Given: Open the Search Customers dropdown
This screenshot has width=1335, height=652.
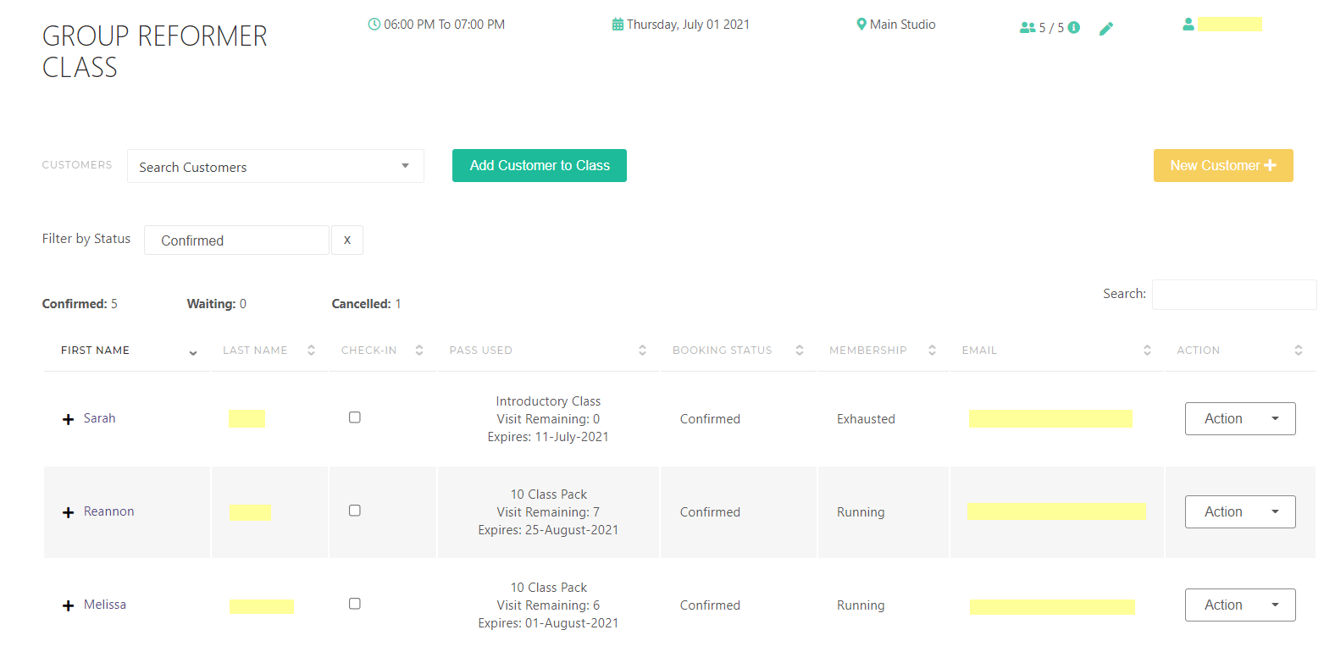Looking at the screenshot, I should pyautogui.click(x=275, y=167).
